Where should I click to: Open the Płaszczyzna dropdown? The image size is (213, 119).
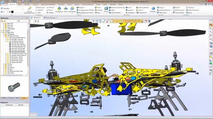point(45,8)
